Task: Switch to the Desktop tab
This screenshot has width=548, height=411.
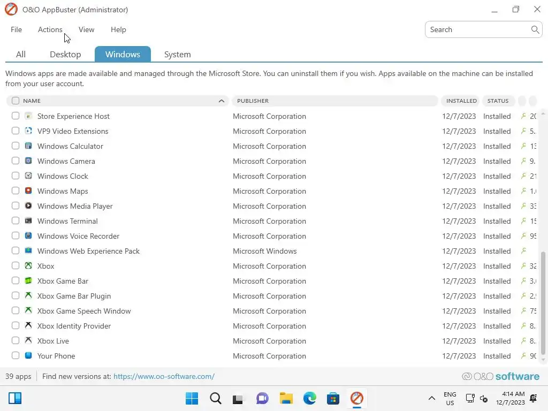Action: coord(65,55)
